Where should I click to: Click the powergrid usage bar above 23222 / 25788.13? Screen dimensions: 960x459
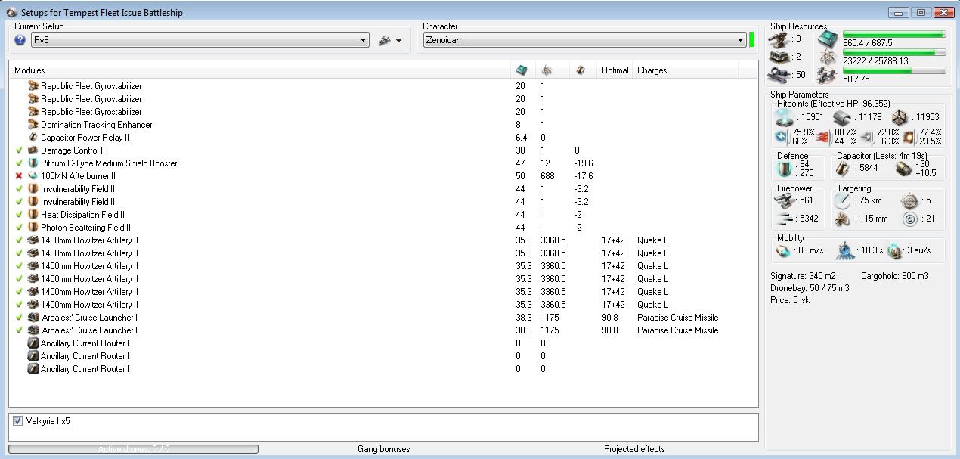(x=894, y=52)
